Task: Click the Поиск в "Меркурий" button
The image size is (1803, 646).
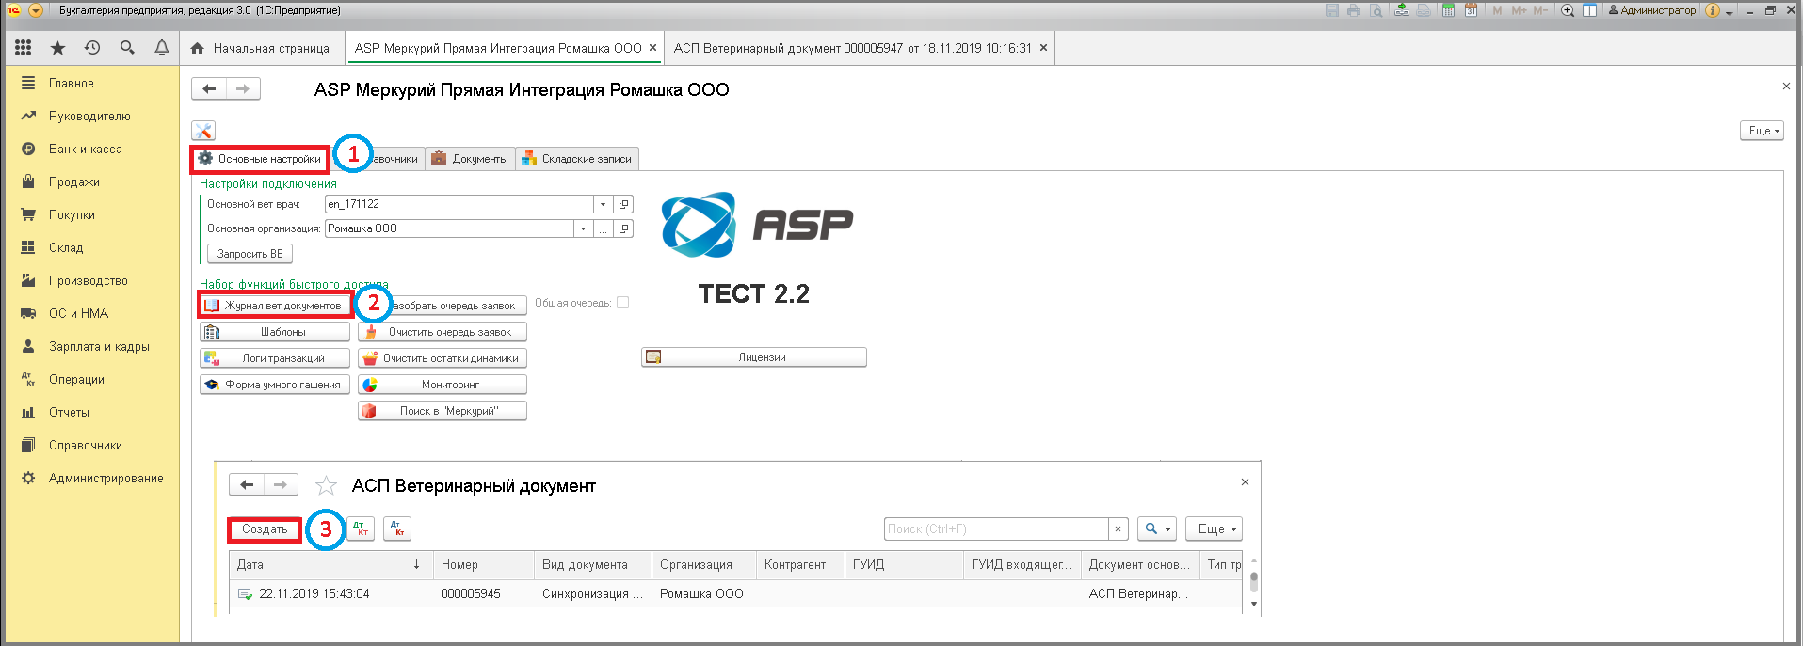Action: (x=443, y=411)
